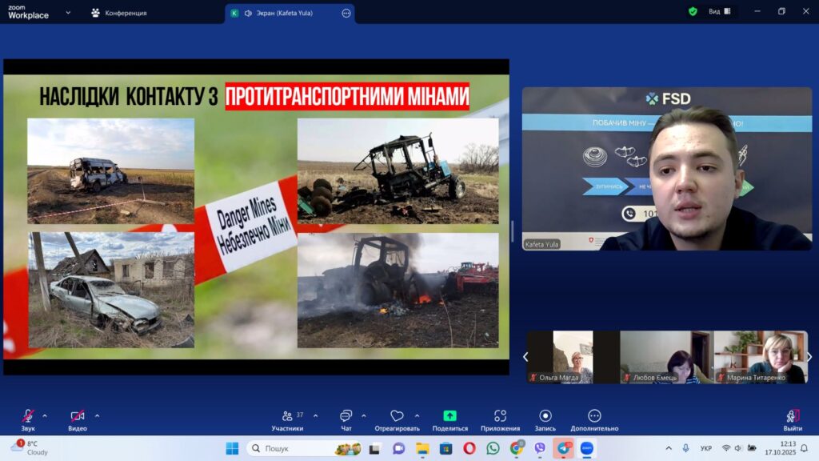The width and height of the screenshot is (819, 461).
Task: Start recording with the Запись button
Action: pos(545,418)
